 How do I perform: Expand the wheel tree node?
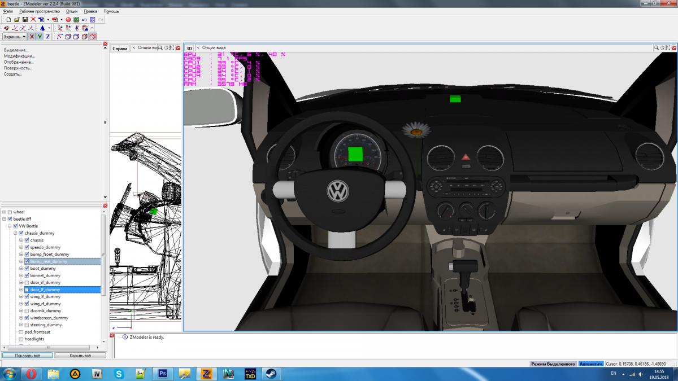click(4, 212)
